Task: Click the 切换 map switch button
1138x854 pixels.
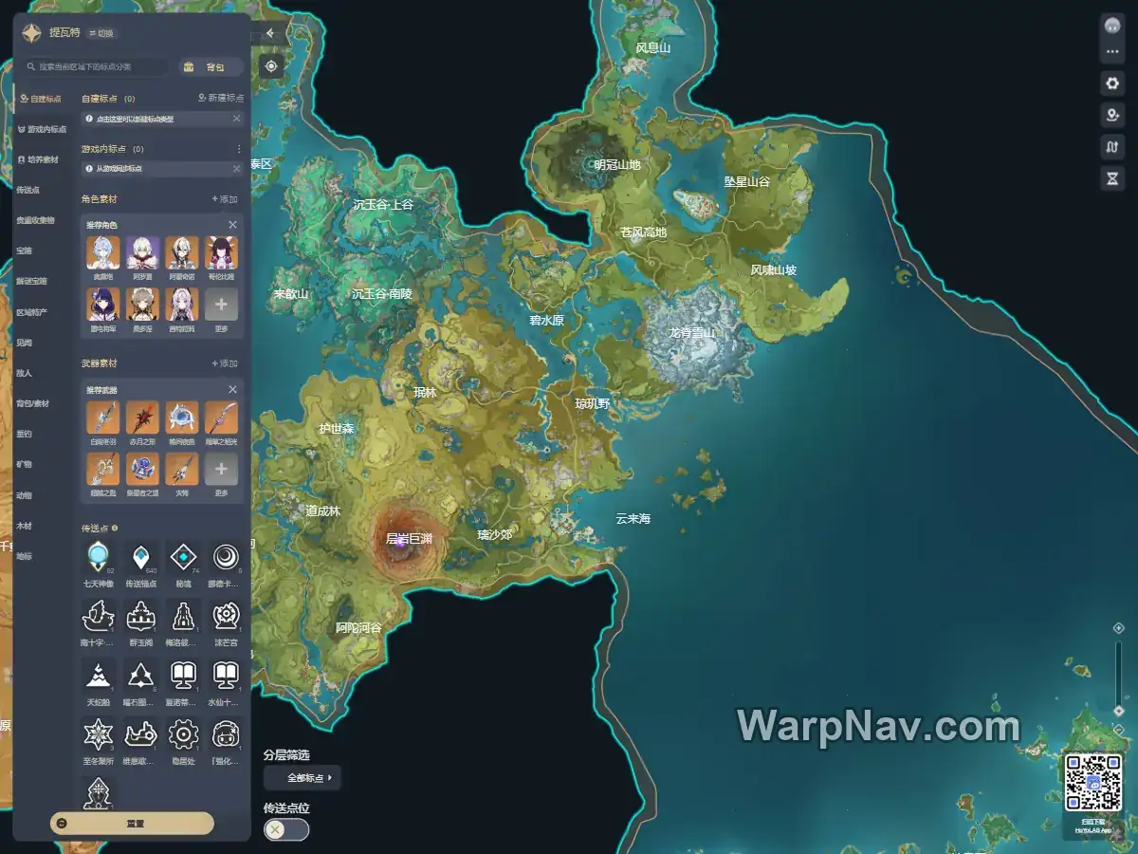Action: click(x=101, y=33)
